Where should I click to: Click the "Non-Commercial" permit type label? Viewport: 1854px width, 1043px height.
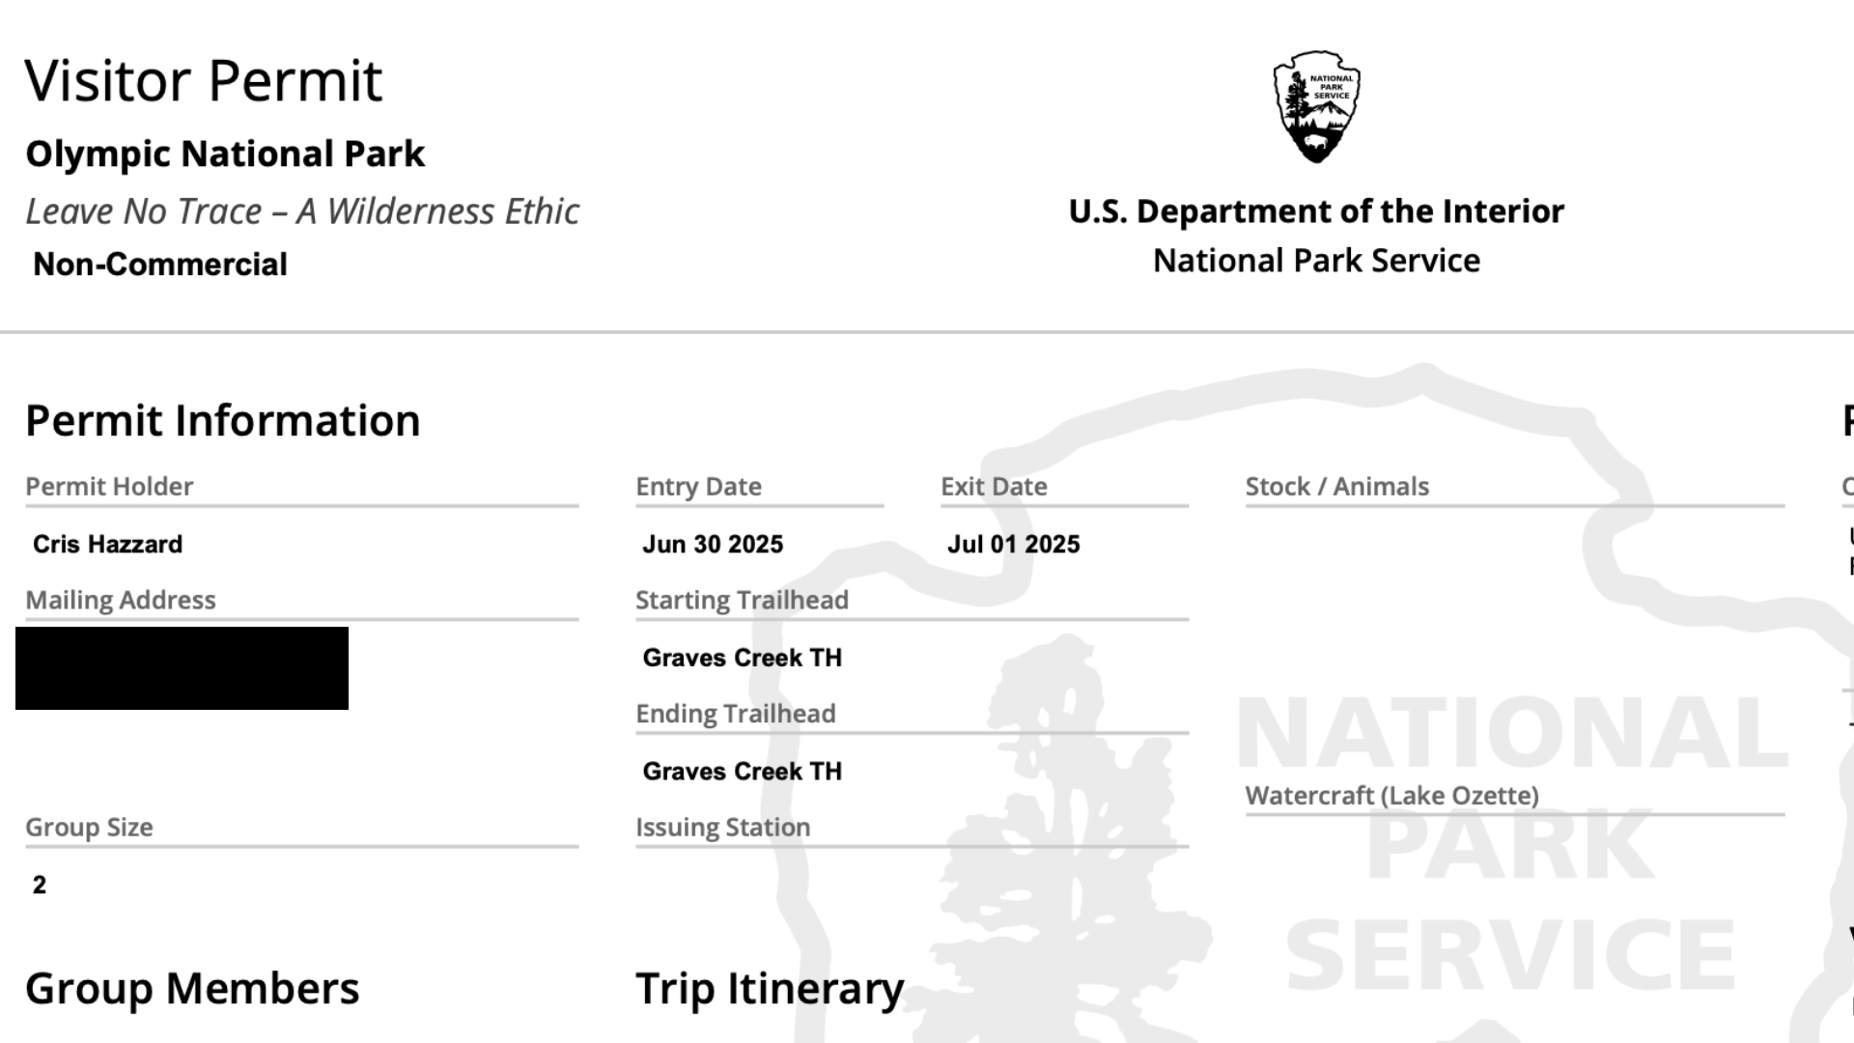point(160,265)
